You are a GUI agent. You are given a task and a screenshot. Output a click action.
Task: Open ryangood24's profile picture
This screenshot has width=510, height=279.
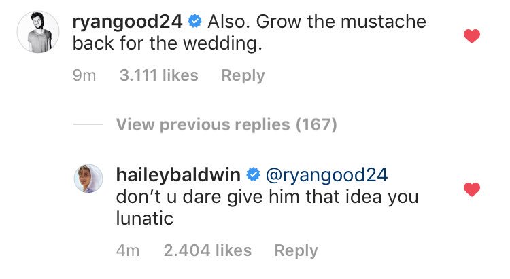pos(35,31)
